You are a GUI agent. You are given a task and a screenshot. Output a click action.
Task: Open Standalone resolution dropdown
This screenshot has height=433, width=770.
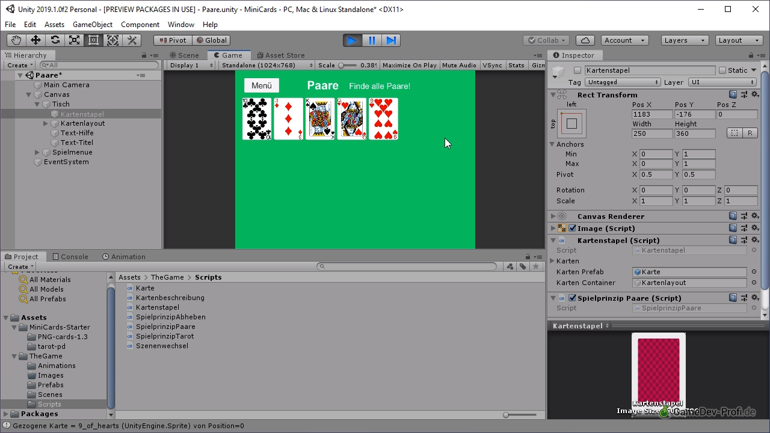coord(266,65)
